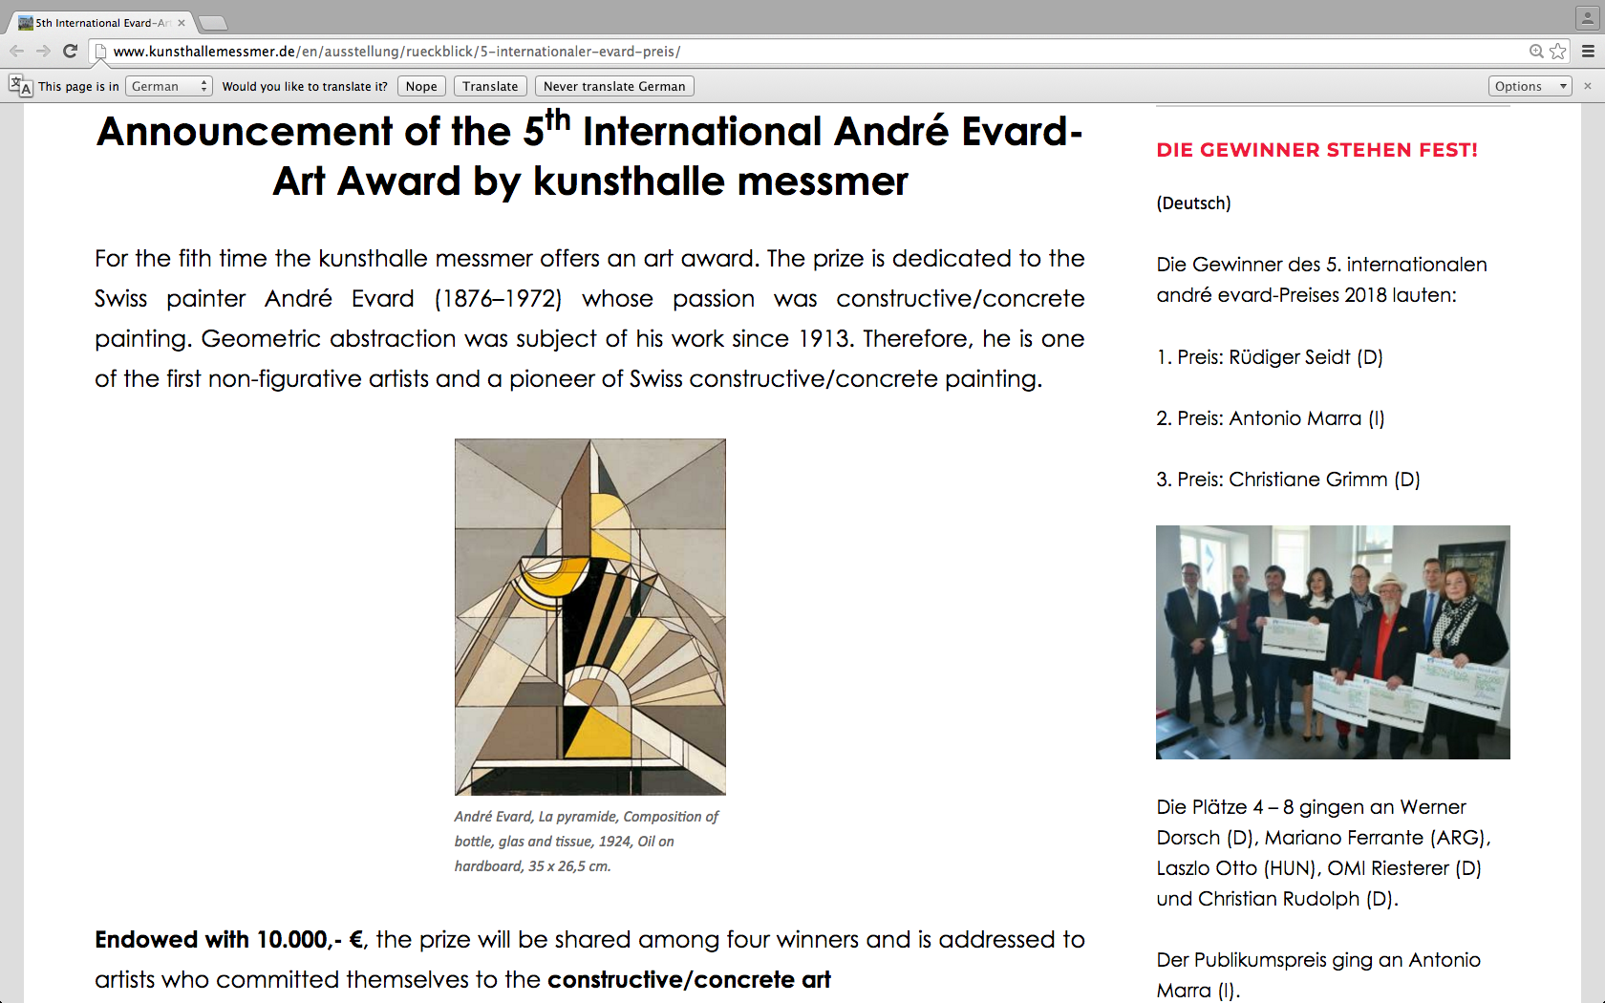Reload the page with the refresh icon
Image resolution: width=1605 pixels, height=1003 pixels.
70,51
